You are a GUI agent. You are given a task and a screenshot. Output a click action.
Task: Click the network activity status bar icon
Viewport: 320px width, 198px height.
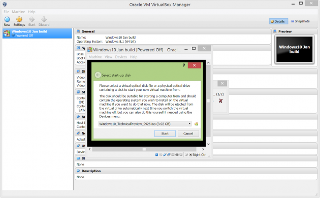tap(169, 154)
